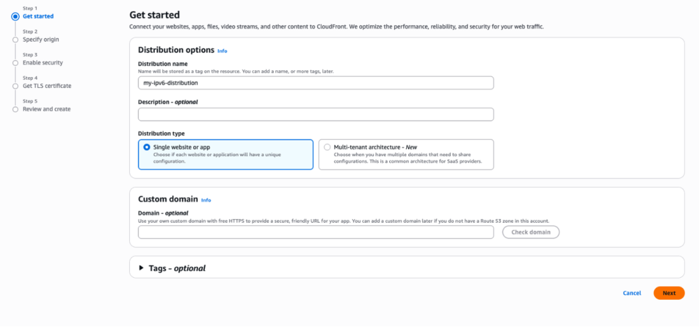
Task: Go to Specify origin step
Action: 41,40
